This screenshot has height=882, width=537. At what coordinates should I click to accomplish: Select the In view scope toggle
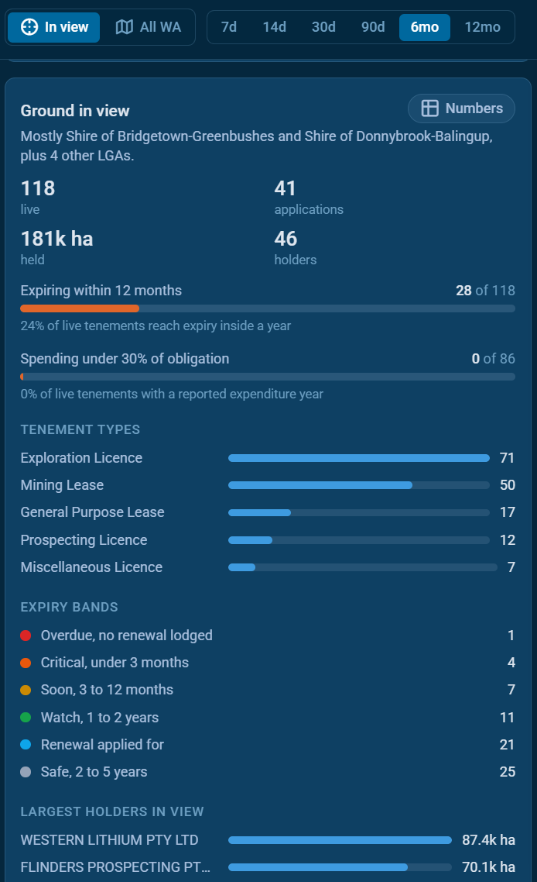(54, 27)
